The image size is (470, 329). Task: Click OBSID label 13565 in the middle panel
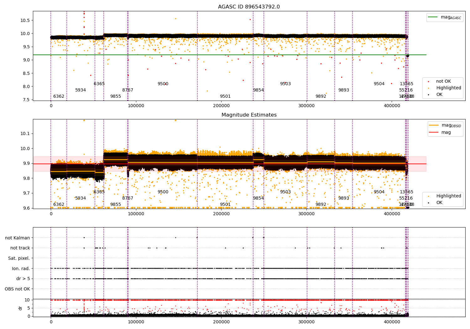coord(406,192)
